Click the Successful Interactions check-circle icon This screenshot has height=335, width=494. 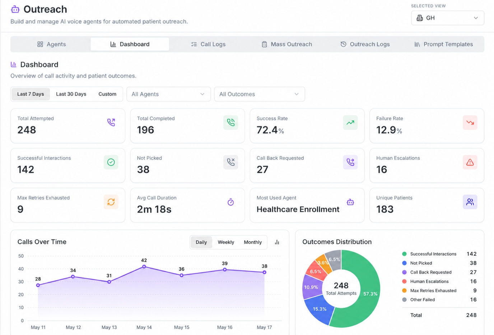pyautogui.click(x=111, y=162)
